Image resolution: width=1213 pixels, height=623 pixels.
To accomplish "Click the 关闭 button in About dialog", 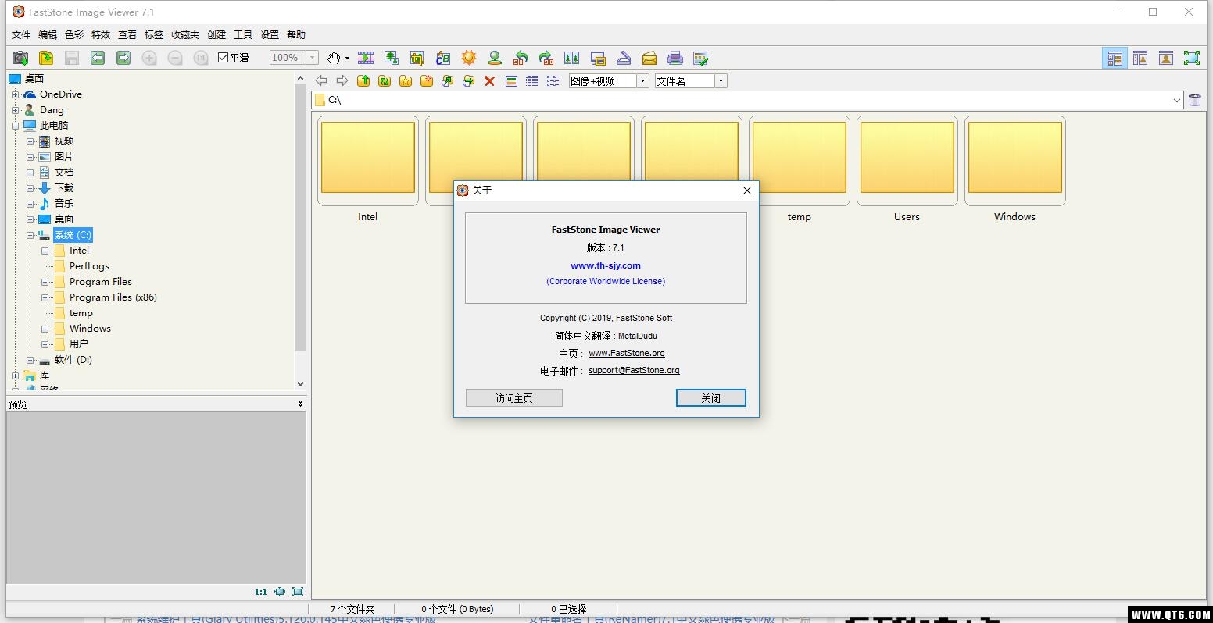I will point(711,398).
